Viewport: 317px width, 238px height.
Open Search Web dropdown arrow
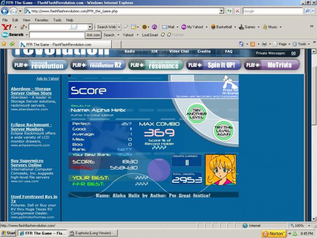pyautogui.click(x=119, y=27)
